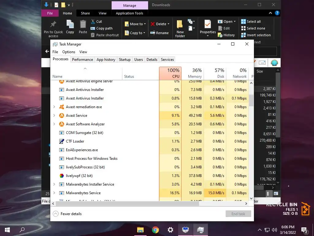
Task: Click the Cut scissors icon
Action: 93,22
